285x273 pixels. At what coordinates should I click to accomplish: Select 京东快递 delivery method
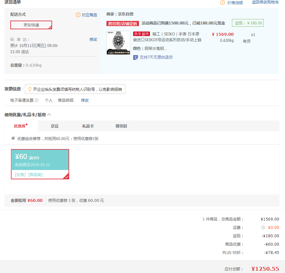pyautogui.click(x=31, y=25)
